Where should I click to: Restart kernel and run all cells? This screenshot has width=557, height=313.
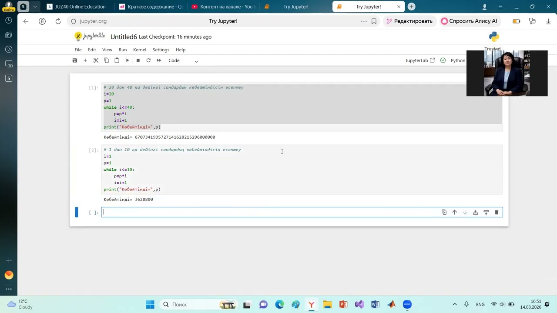159,60
